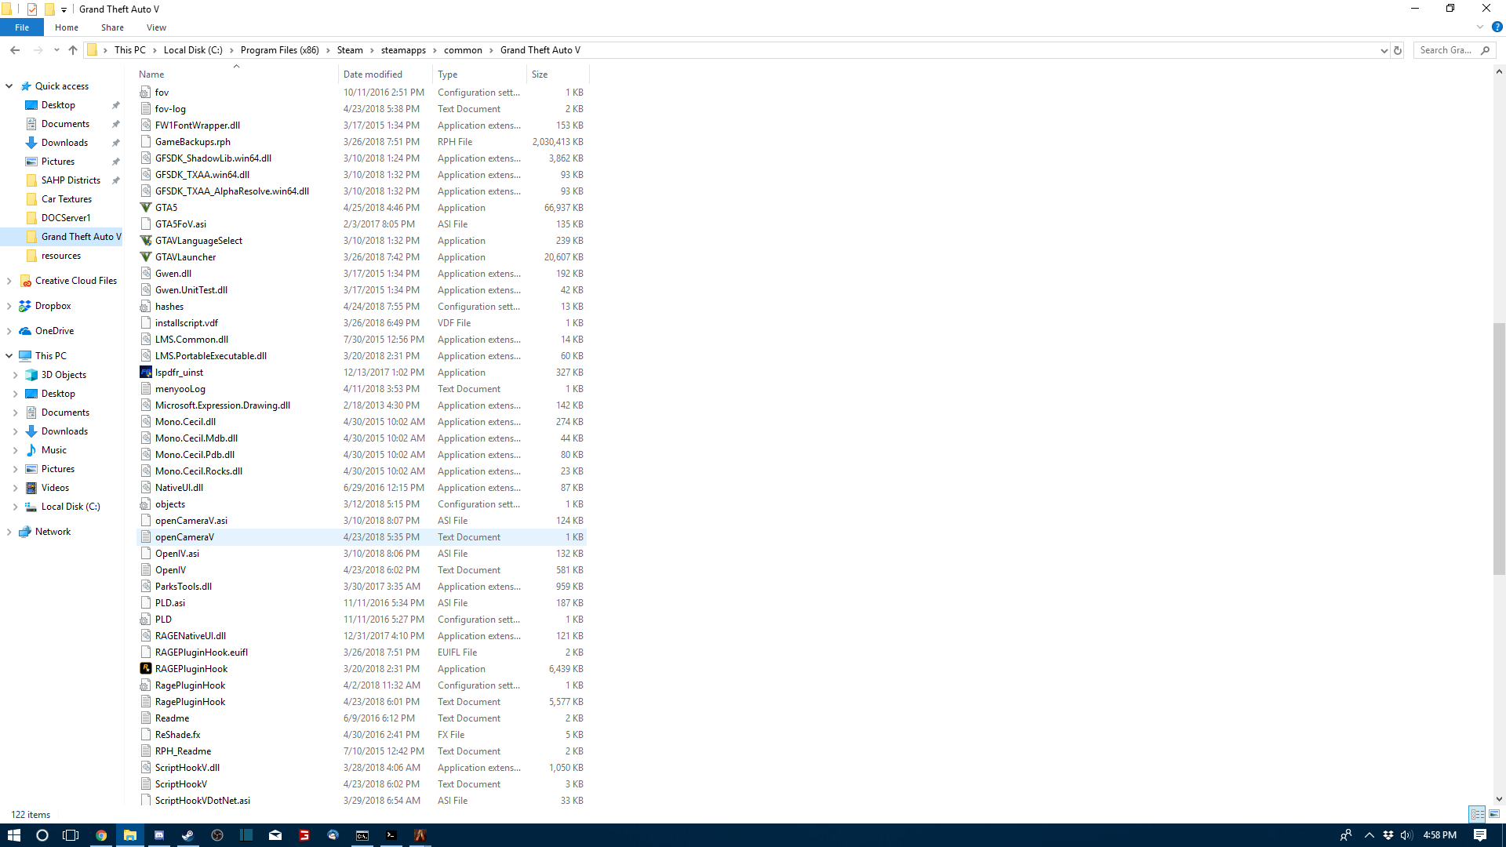Click the Refresh address bar icon
The image size is (1506, 847).
tap(1397, 50)
